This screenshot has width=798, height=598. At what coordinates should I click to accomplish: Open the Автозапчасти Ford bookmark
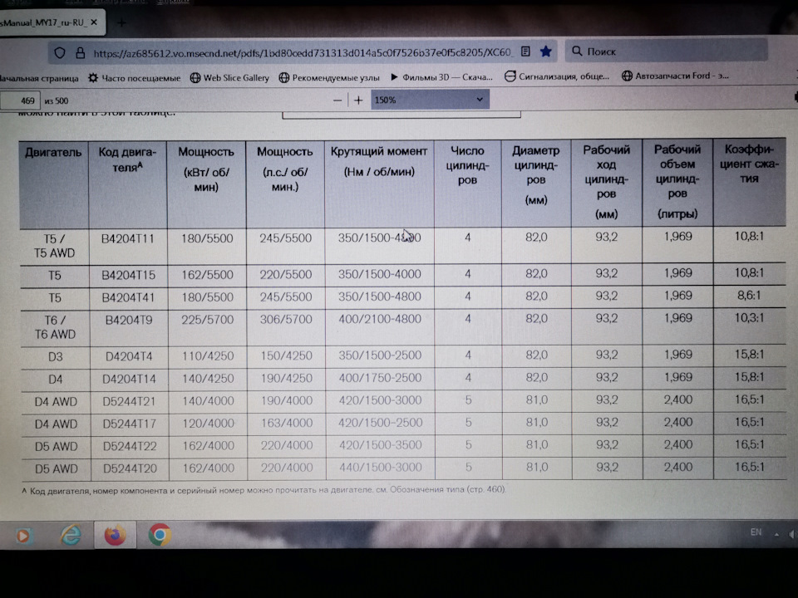pyautogui.click(x=675, y=76)
